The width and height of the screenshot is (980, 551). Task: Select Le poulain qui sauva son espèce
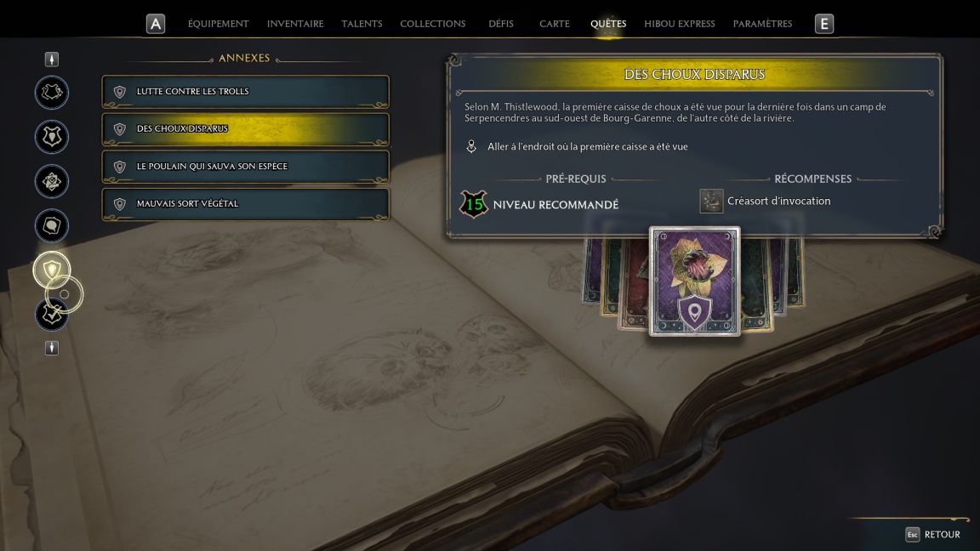pyautogui.click(x=246, y=167)
